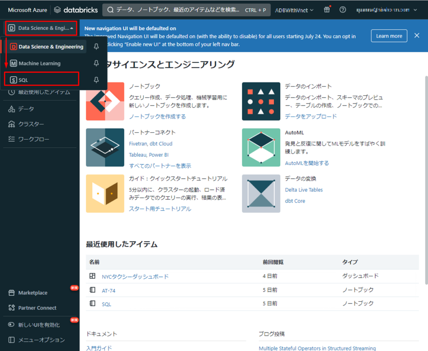Expand the ADBWithVnet workspace dropdown

294,10
